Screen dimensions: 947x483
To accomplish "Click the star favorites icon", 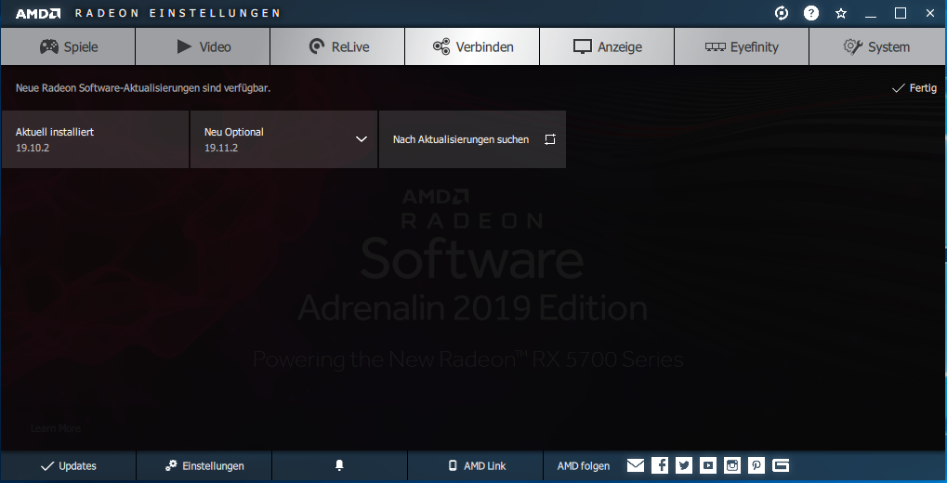I will click(x=841, y=13).
